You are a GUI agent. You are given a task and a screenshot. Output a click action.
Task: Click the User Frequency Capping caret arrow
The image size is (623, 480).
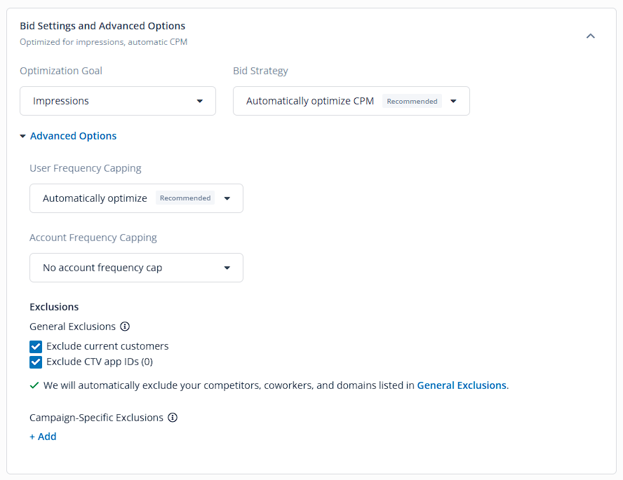point(227,198)
